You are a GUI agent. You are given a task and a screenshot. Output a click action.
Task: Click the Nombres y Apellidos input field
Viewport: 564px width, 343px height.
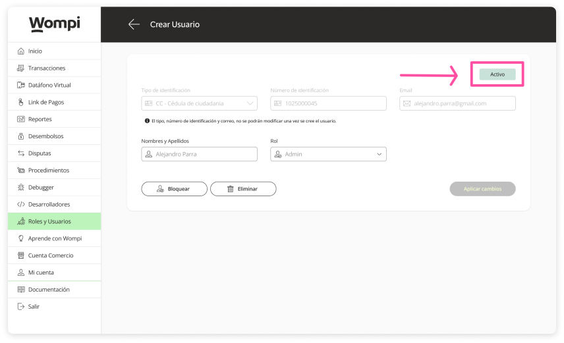click(199, 154)
